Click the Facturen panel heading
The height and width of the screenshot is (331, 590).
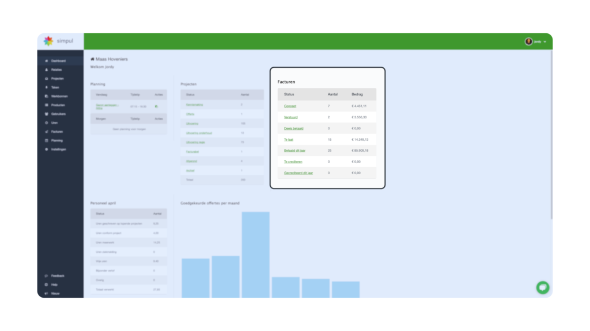pos(286,82)
